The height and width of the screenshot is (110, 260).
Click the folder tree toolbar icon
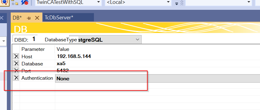coord(15,2)
